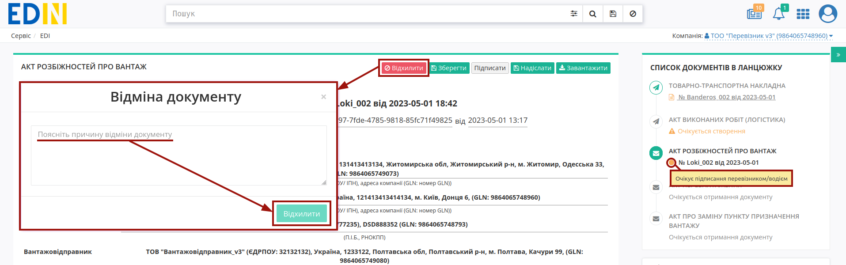Click the Підписати button

490,68
